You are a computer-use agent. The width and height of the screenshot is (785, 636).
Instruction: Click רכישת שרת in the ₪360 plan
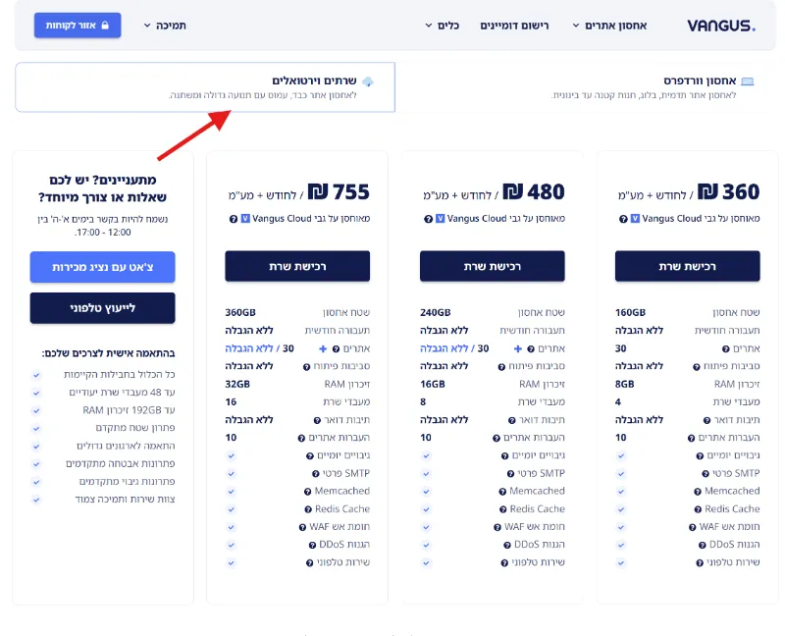tap(688, 266)
